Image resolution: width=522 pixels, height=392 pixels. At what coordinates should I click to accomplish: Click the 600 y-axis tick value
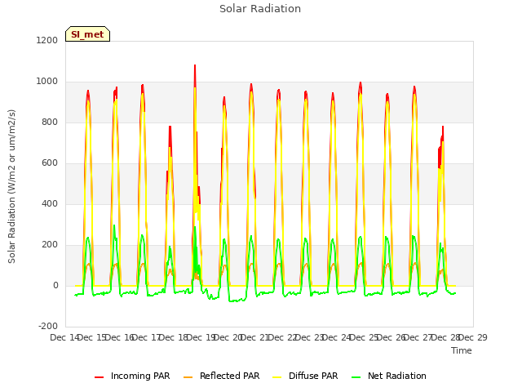pyautogui.click(x=50, y=163)
